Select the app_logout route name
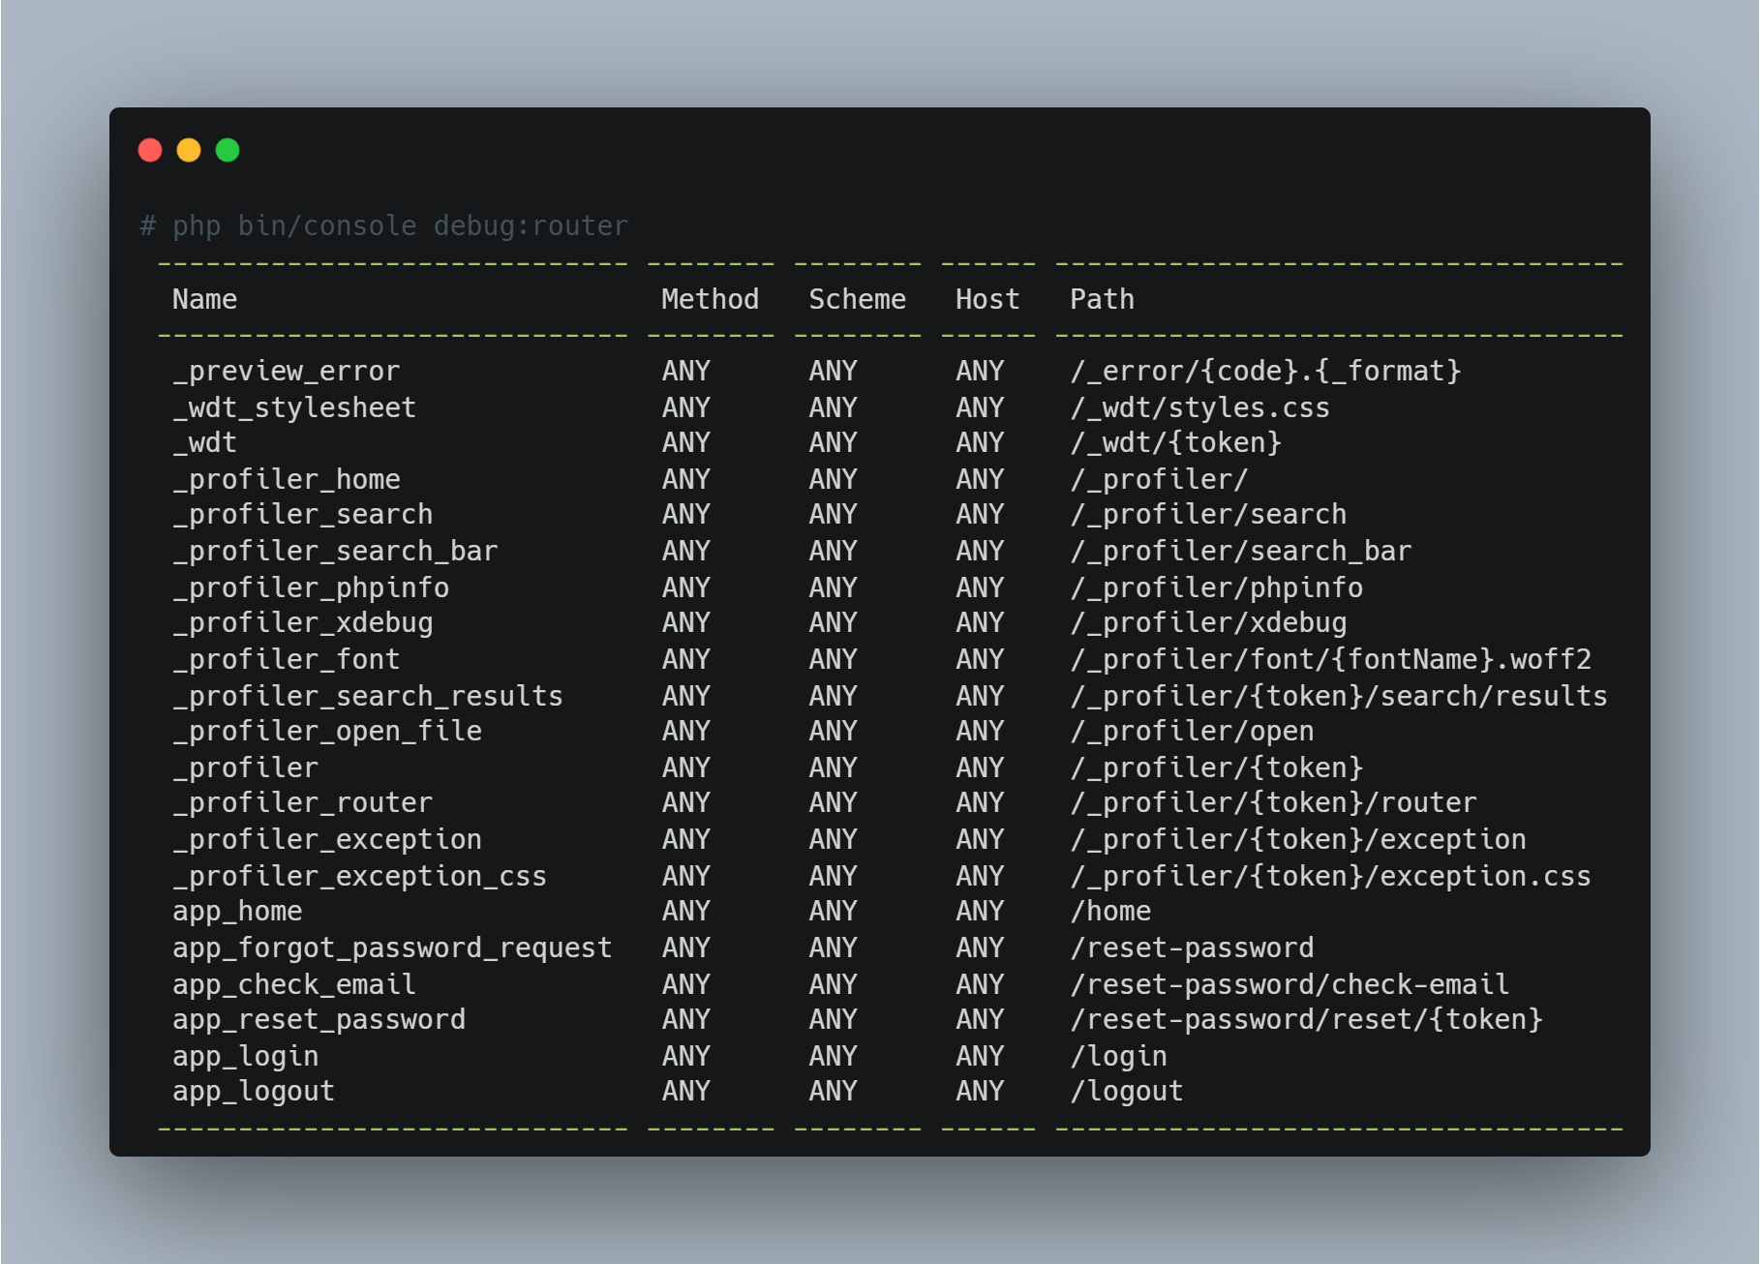 [254, 1091]
